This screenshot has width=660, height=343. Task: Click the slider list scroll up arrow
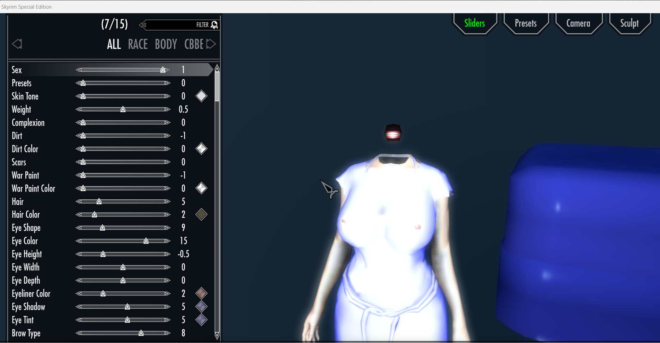pyautogui.click(x=217, y=68)
